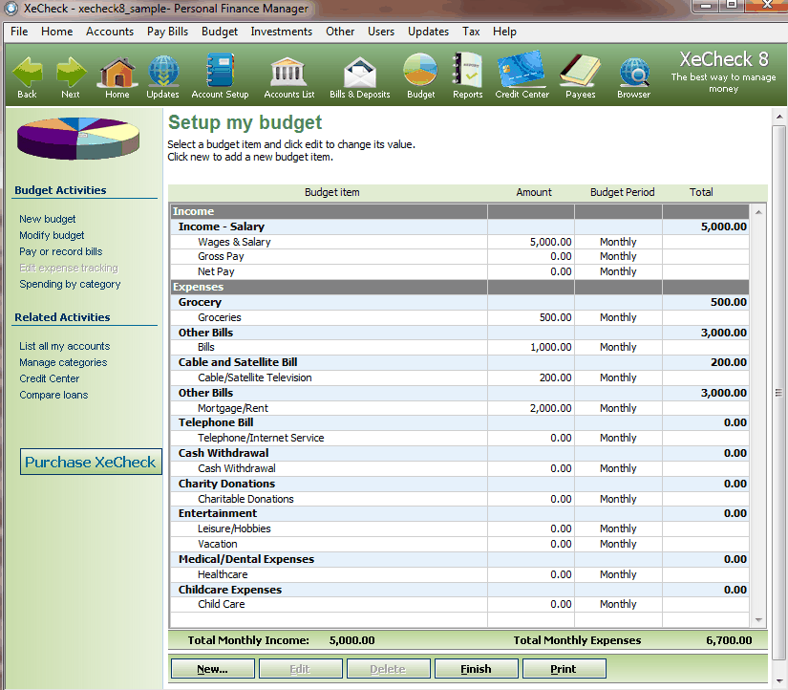Select the Healthcare row
Image resolution: width=788 pixels, height=690 pixels.
point(459,574)
